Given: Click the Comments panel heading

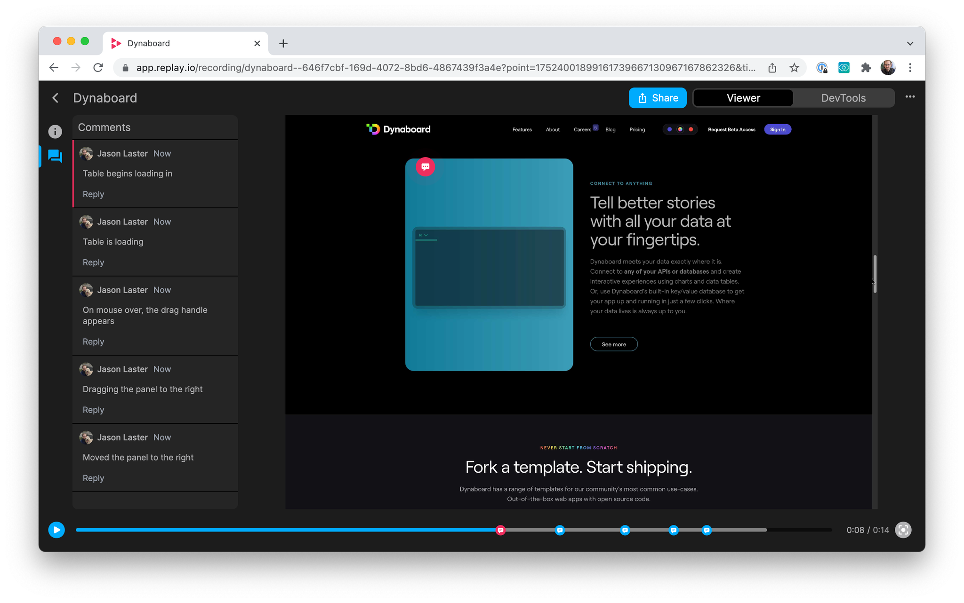Looking at the screenshot, I should [104, 127].
